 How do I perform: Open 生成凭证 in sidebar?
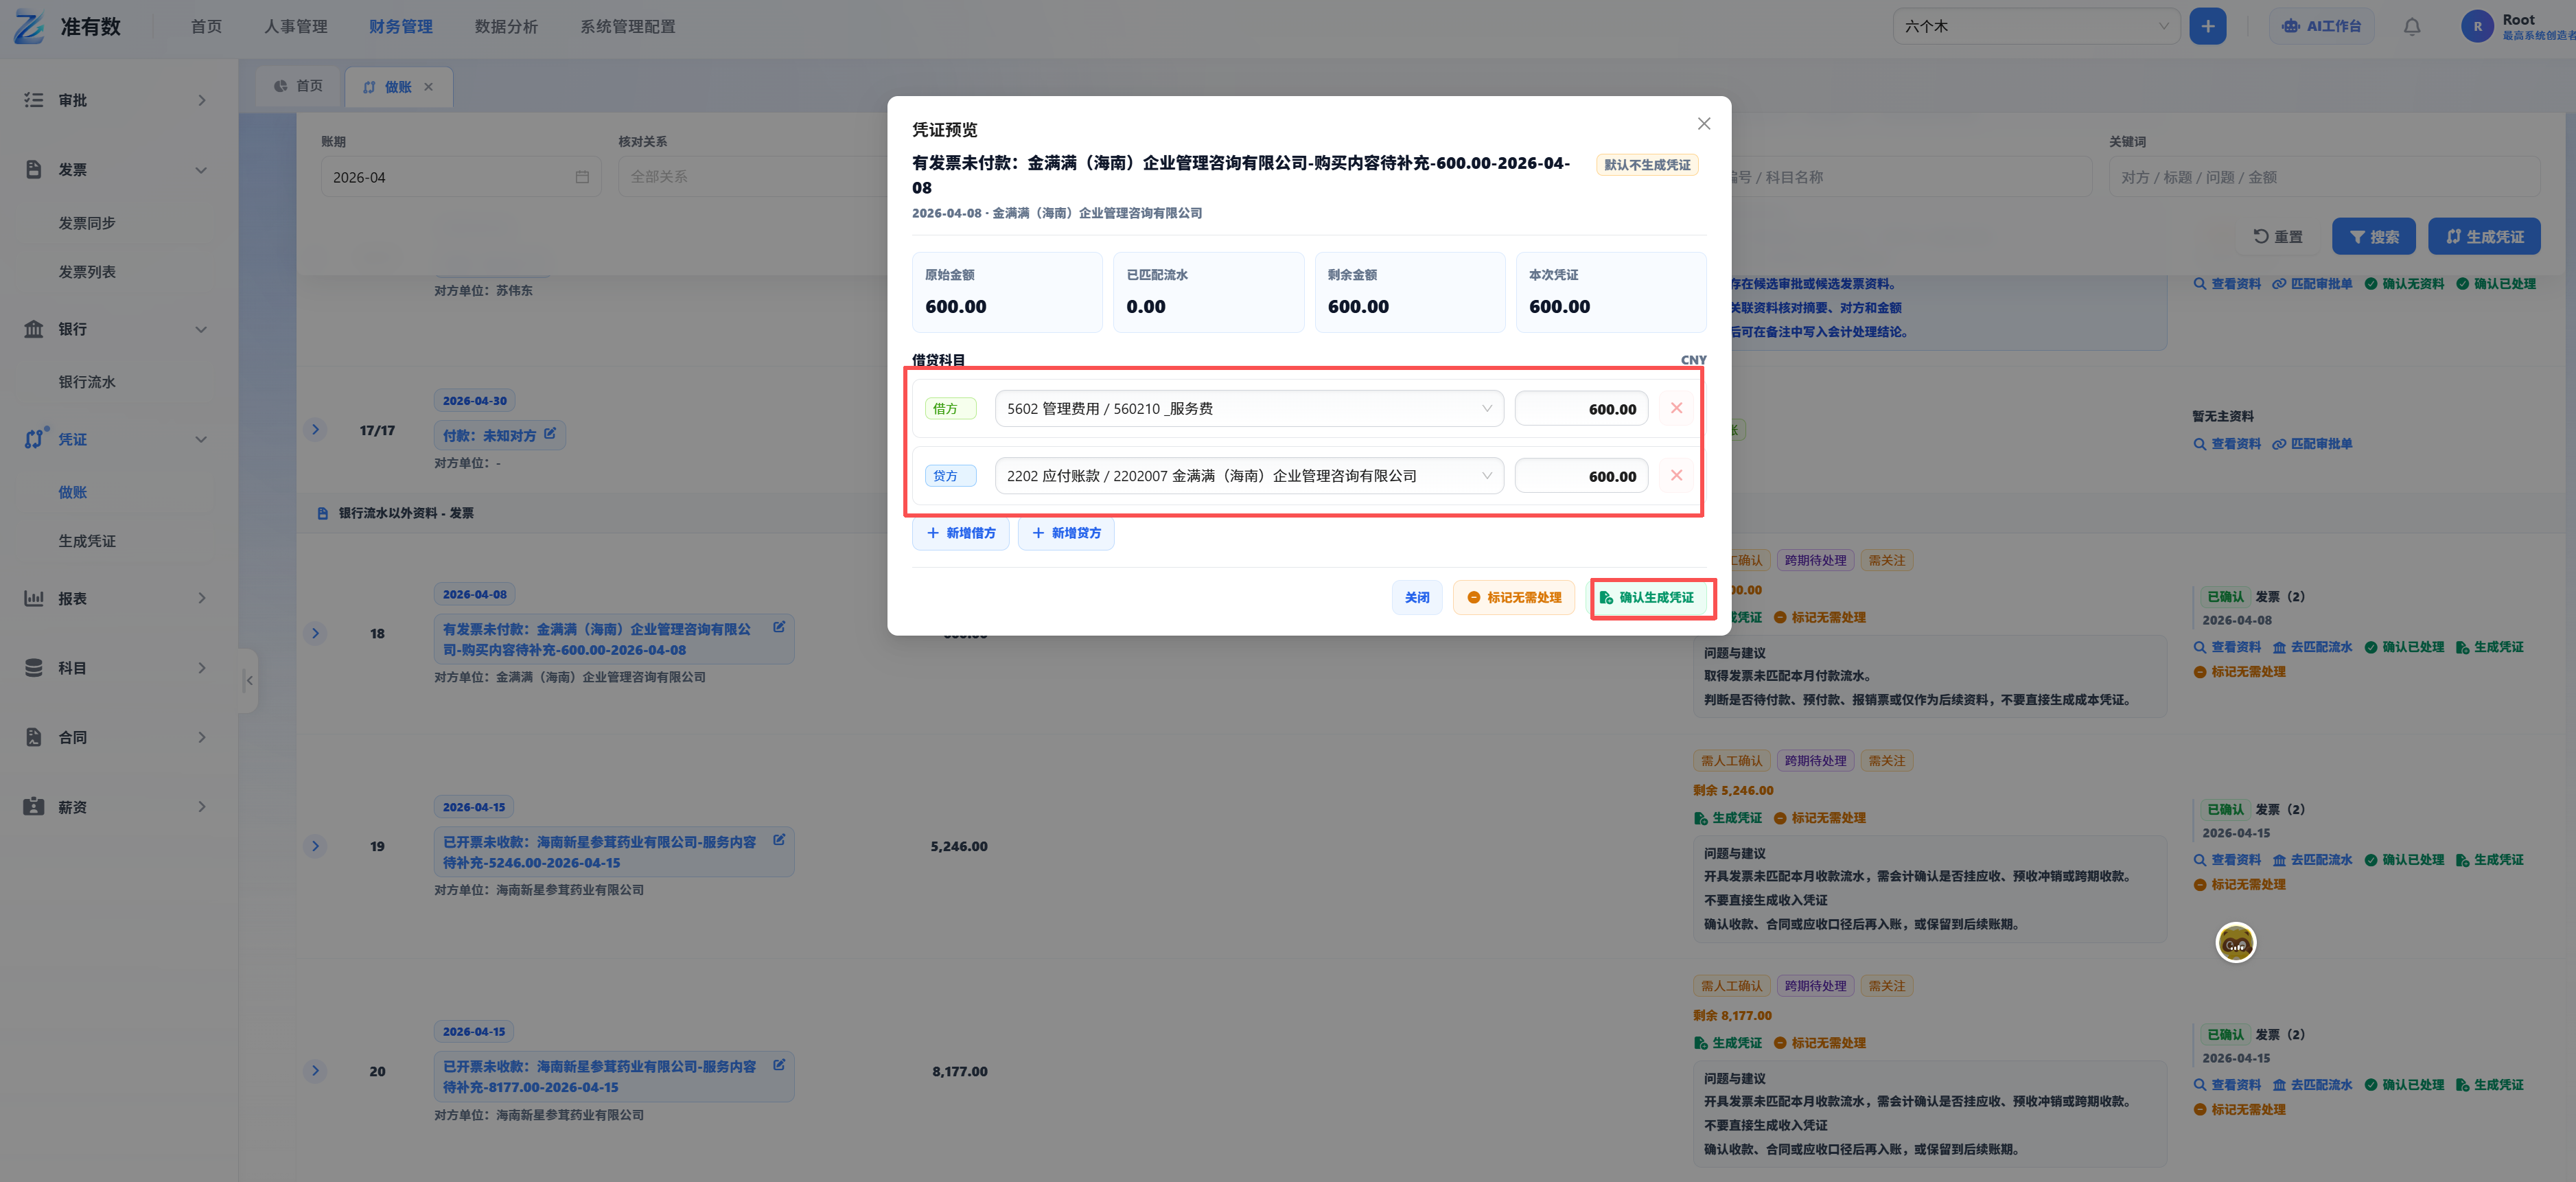pyautogui.click(x=87, y=541)
